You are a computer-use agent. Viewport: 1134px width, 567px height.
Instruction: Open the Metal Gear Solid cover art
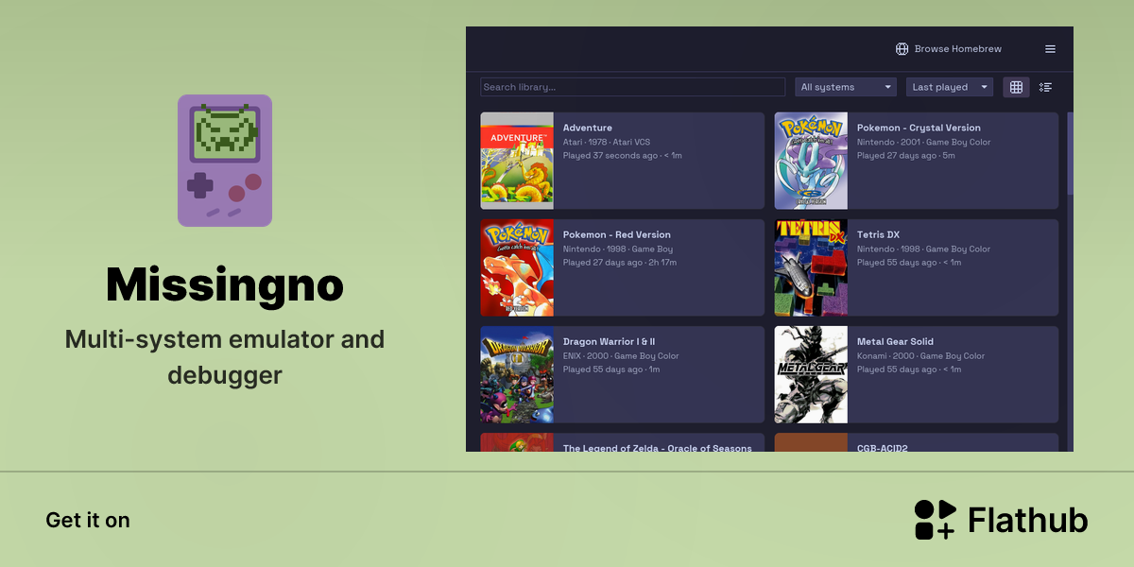811,374
